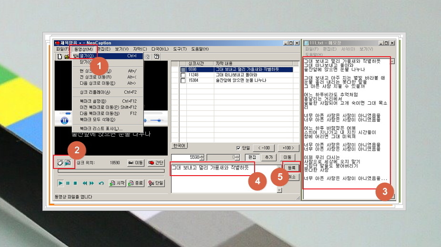Click the subtitle text editing box
This screenshot has height=247, width=441.
(x=224, y=178)
